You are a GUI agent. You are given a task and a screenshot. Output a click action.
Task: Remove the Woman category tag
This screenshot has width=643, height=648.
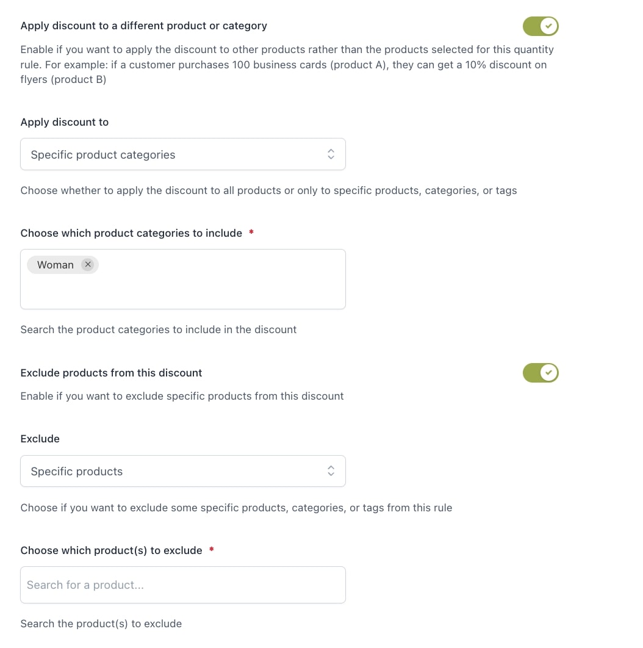(88, 264)
